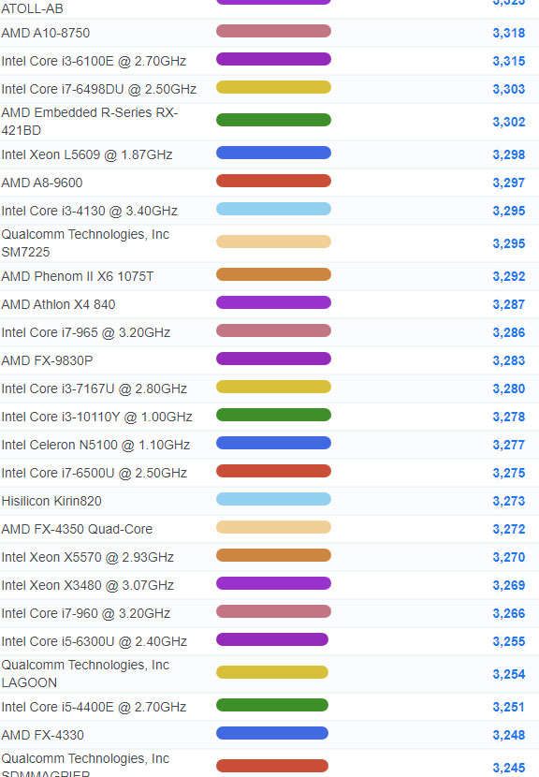Image resolution: width=539 pixels, height=777 pixels.
Task: Click the score 3,295 for Core i3-4130
Action: click(x=509, y=211)
